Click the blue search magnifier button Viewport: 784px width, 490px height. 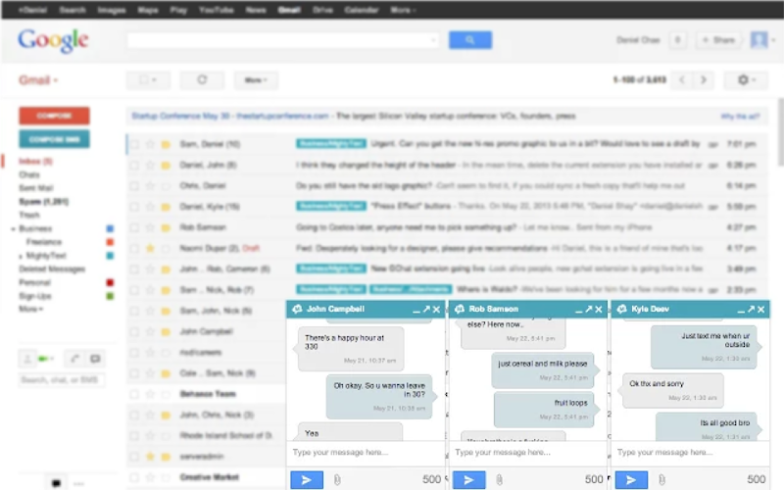(470, 40)
